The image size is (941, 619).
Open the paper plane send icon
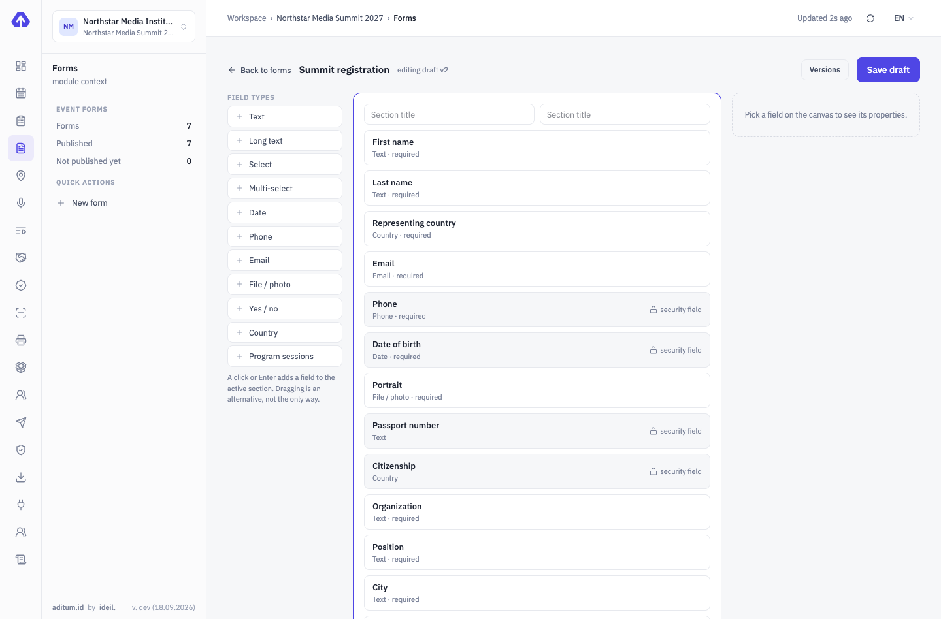point(21,422)
